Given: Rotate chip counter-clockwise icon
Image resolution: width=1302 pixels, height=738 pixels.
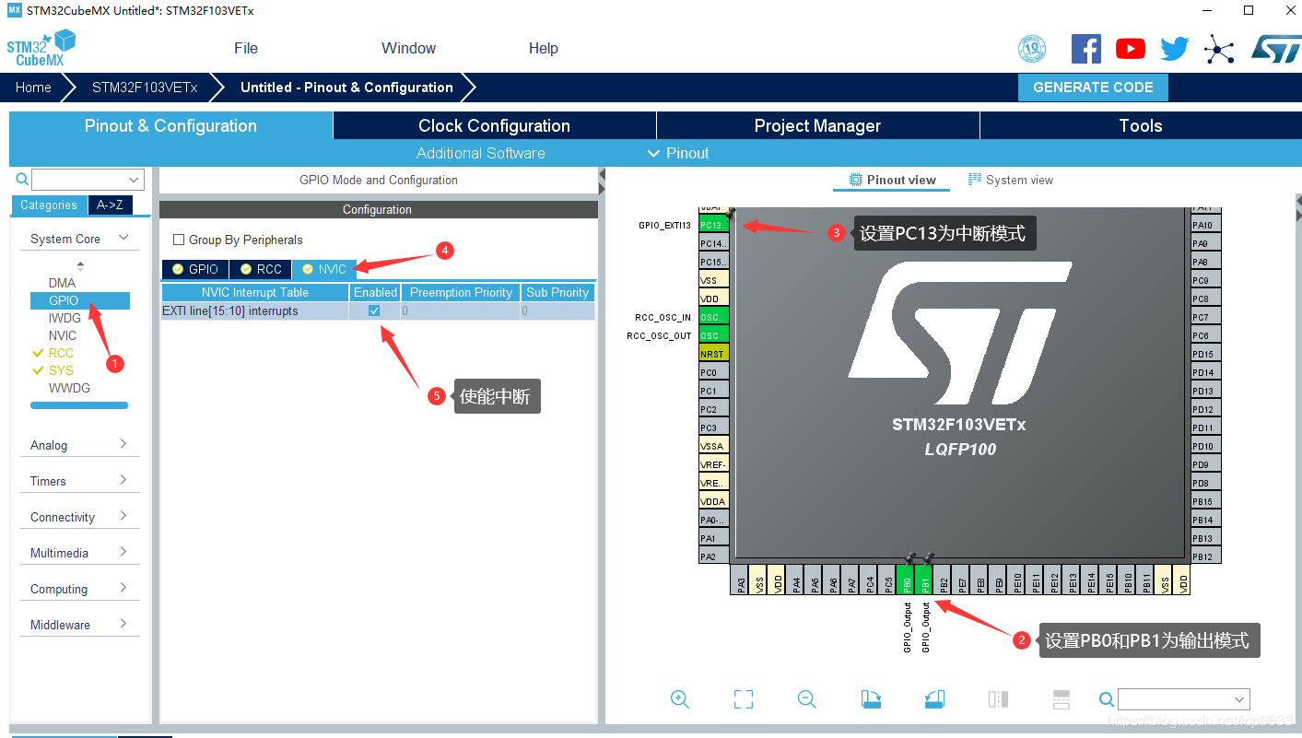Looking at the screenshot, I should (x=934, y=699).
